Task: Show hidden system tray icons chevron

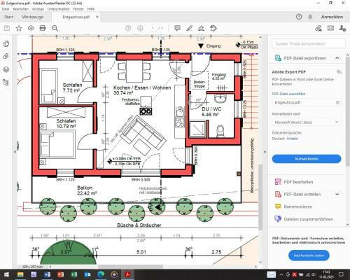Action: click(281, 274)
